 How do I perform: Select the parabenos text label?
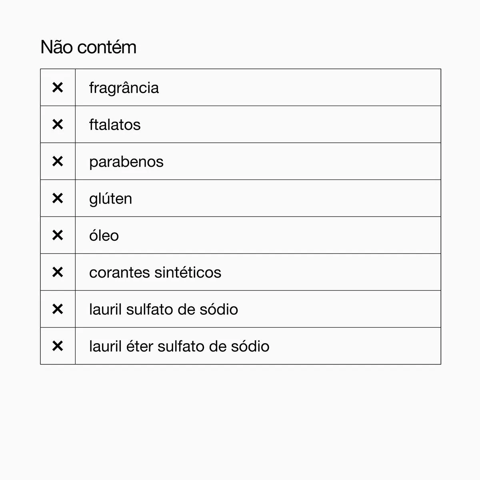pos(126,162)
